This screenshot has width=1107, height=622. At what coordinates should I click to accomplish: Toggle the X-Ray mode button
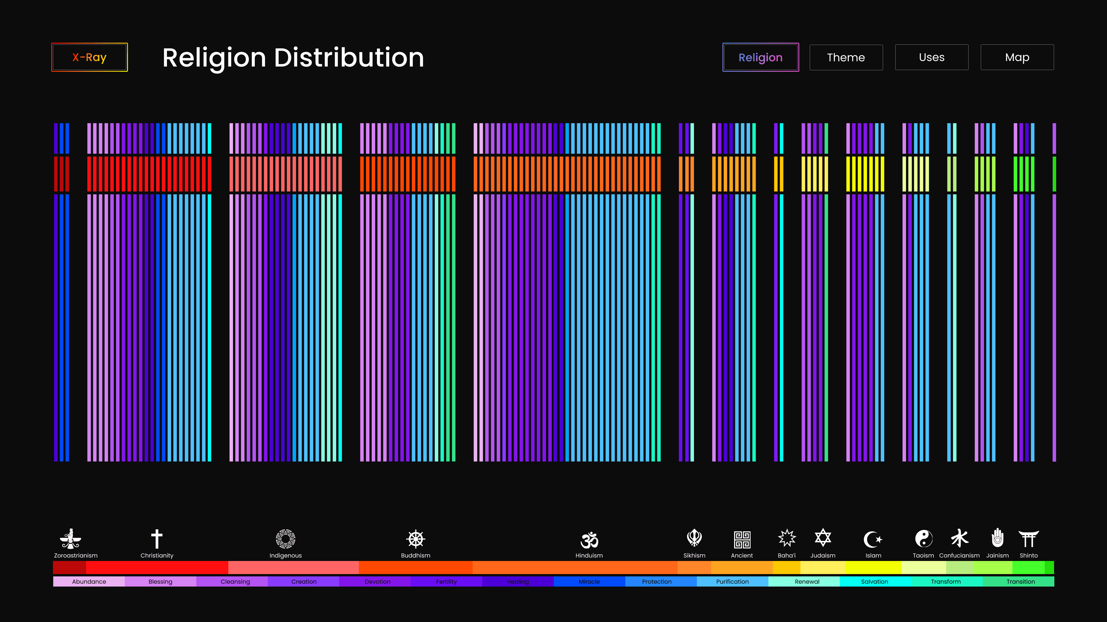89,57
